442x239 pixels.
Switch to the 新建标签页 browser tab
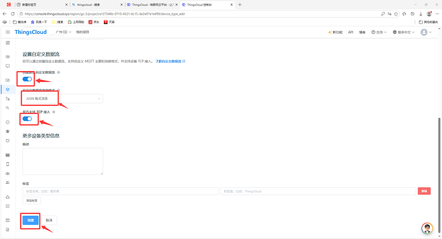tap(42, 4)
